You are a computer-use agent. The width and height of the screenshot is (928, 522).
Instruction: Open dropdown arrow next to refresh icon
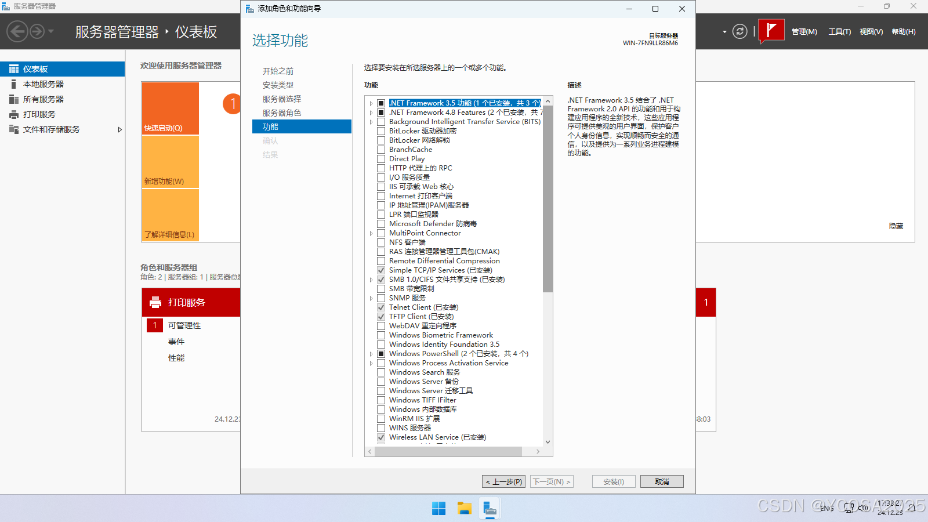click(x=724, y=32)
